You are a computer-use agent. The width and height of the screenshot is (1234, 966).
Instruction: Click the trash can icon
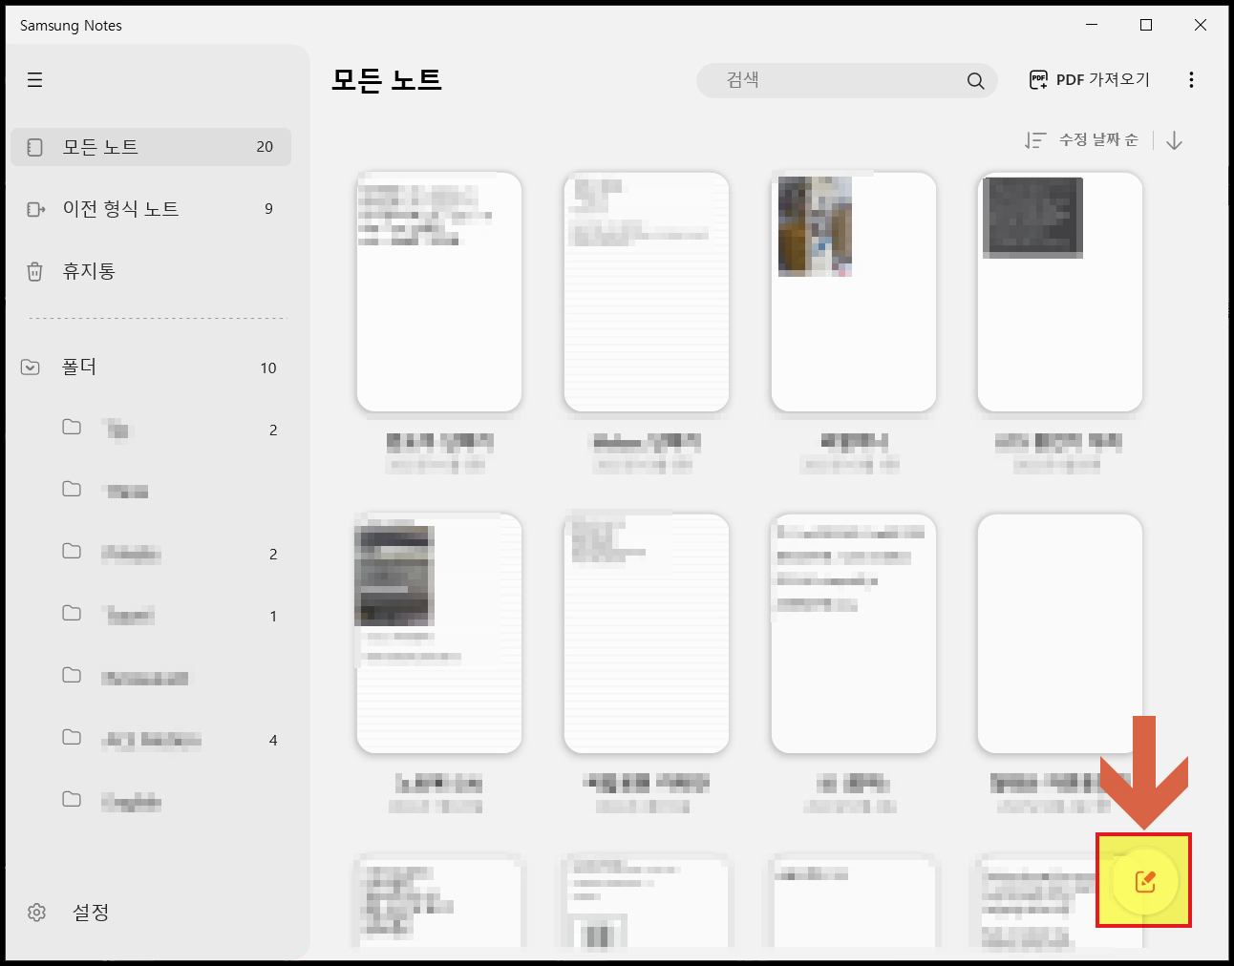(x=35, y=271)
